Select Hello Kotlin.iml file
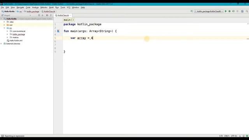 pyautogui.click(x=16, y=40)
